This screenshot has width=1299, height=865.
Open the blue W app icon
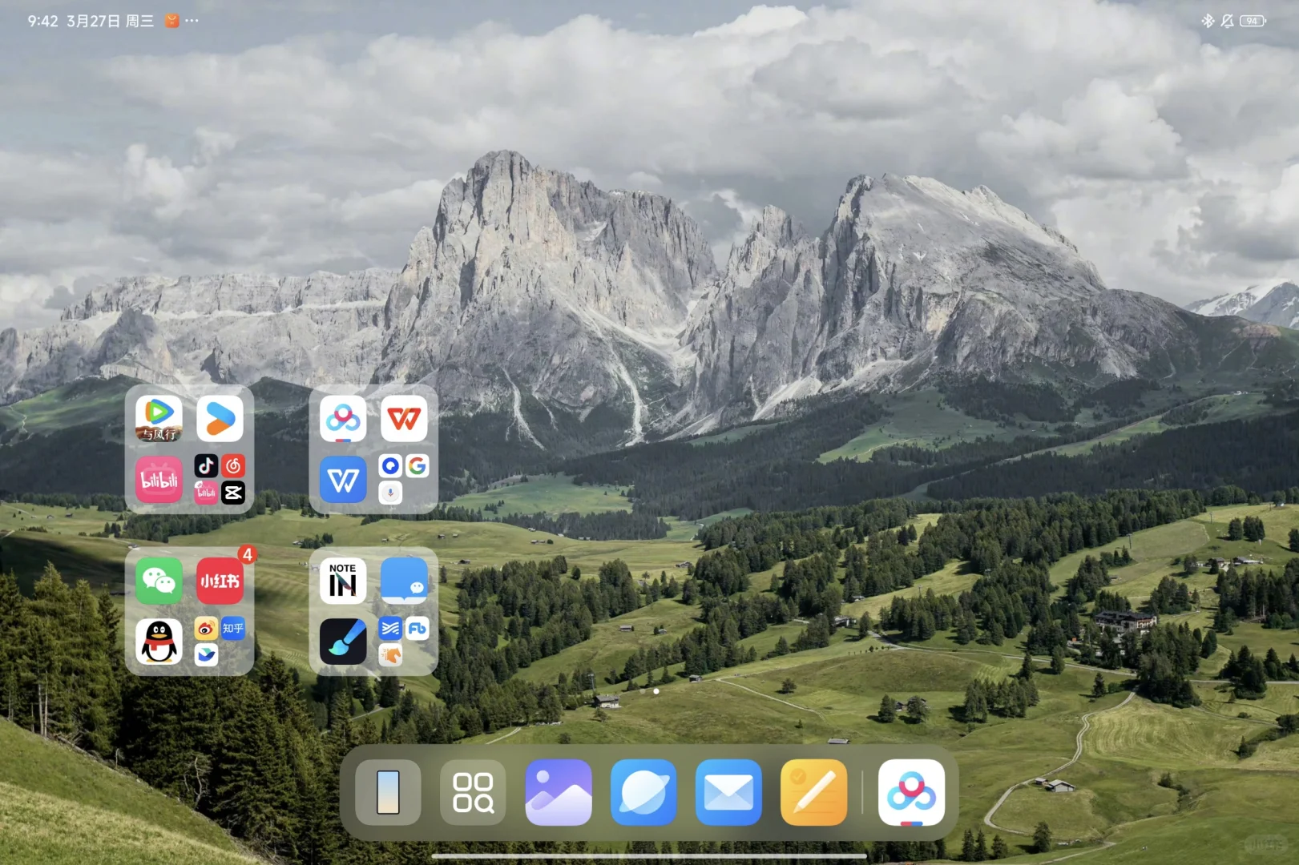(343, 481)
